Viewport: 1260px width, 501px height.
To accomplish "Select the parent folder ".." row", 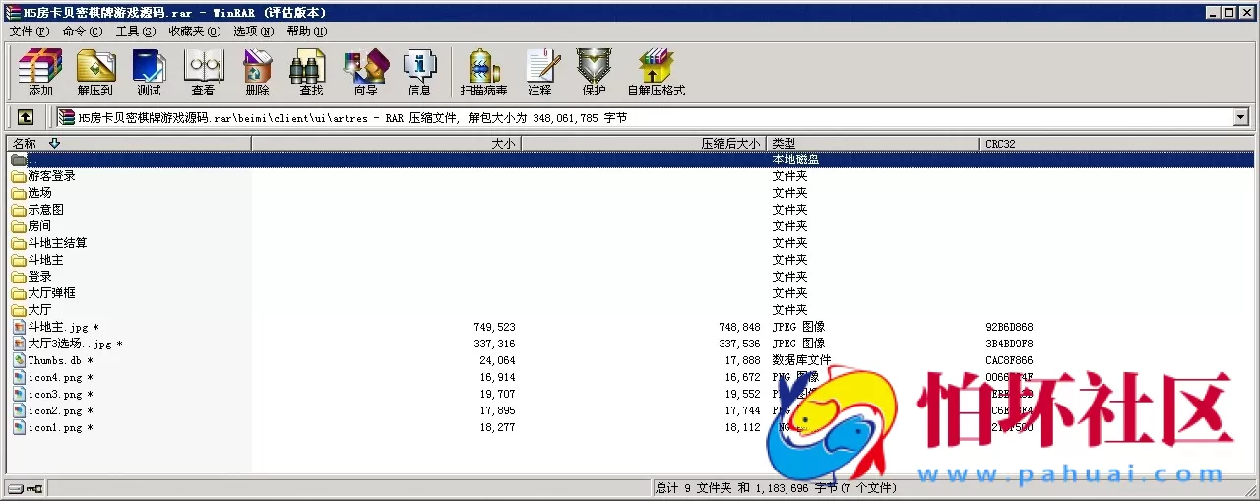I will 630,159.
